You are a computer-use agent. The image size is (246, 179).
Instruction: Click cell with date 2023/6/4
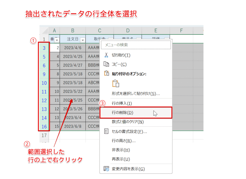[x=73, y=118]
